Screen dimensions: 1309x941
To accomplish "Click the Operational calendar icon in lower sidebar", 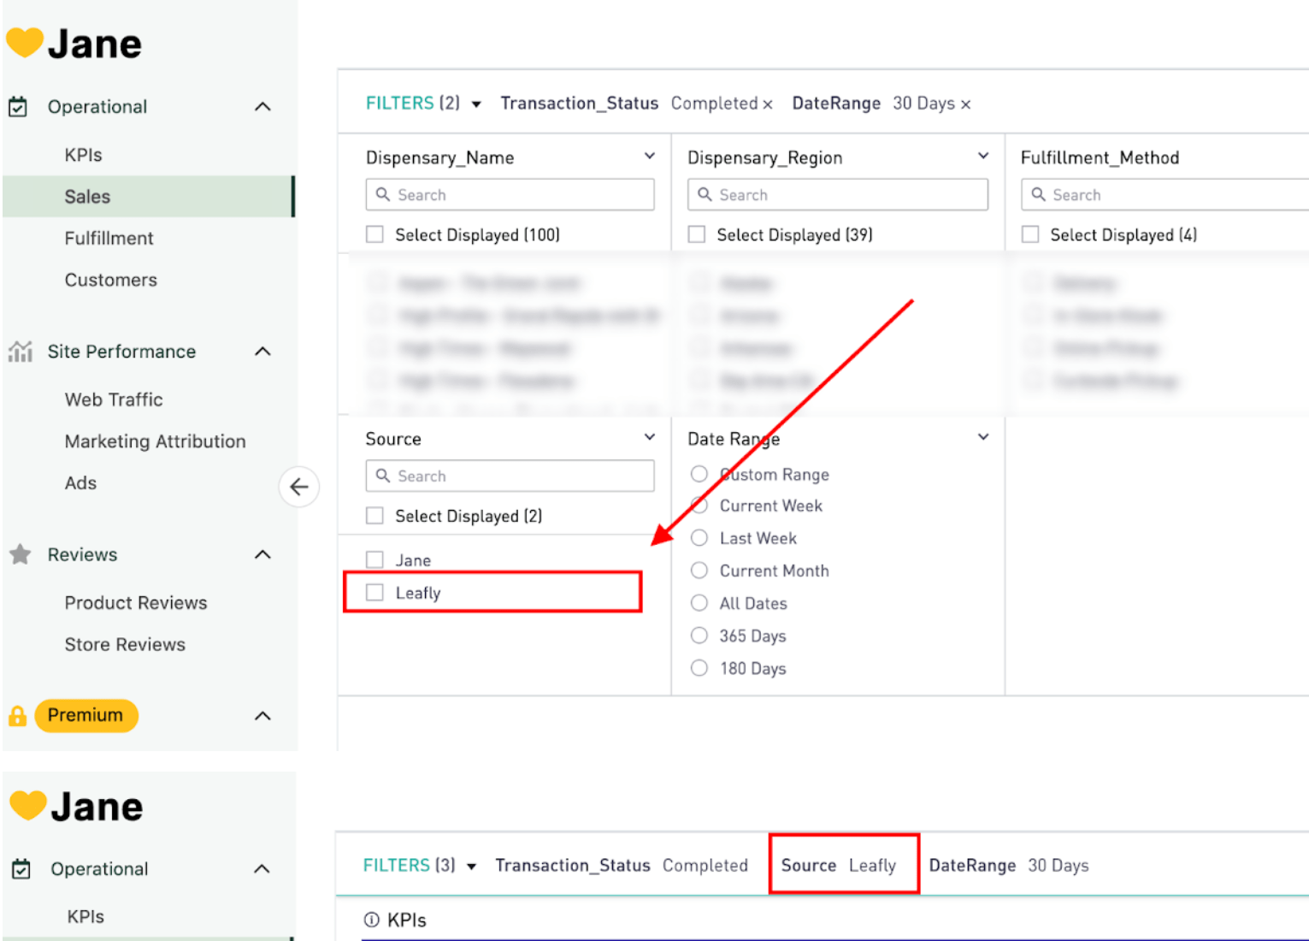I will click(21, 869).
